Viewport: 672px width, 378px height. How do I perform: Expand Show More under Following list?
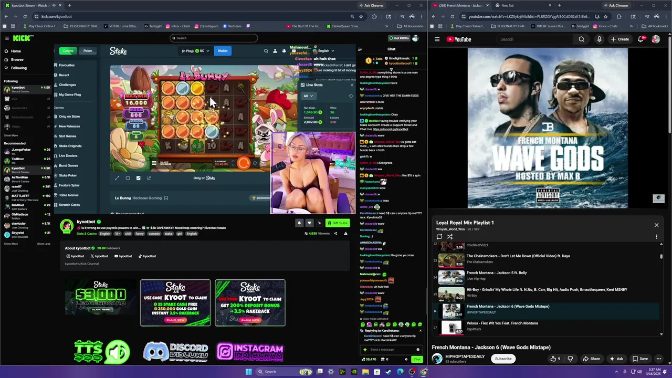tap(10, 135)
